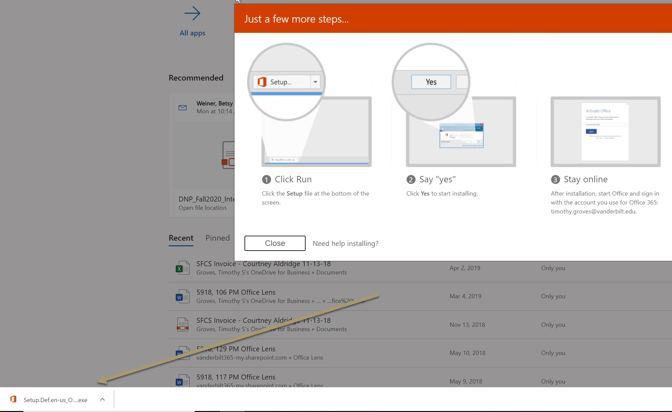Click Word icon for 5918, 106 PM Office Lens
This screenshot has width=672, height=412.
[182, 296]
